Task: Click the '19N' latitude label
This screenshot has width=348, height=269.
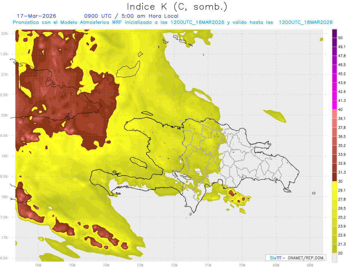Action: point(4,156)
